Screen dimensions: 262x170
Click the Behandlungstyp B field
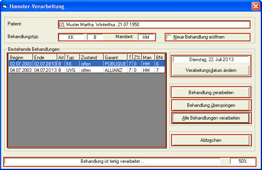click(95, 37)
